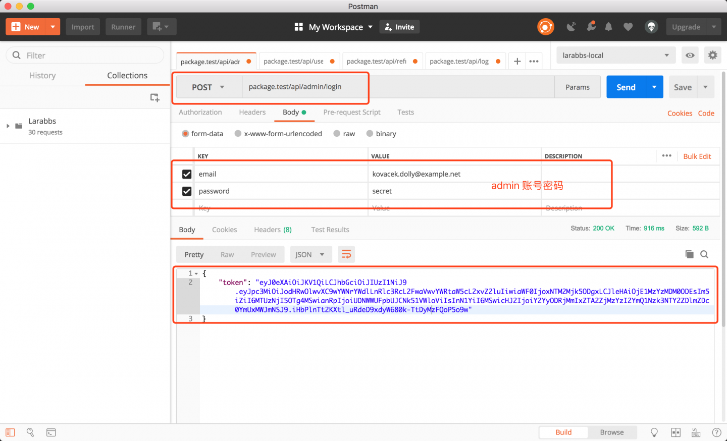Switch to two-pane layout icon
This screenshot has height=441, width=727.
676,432
